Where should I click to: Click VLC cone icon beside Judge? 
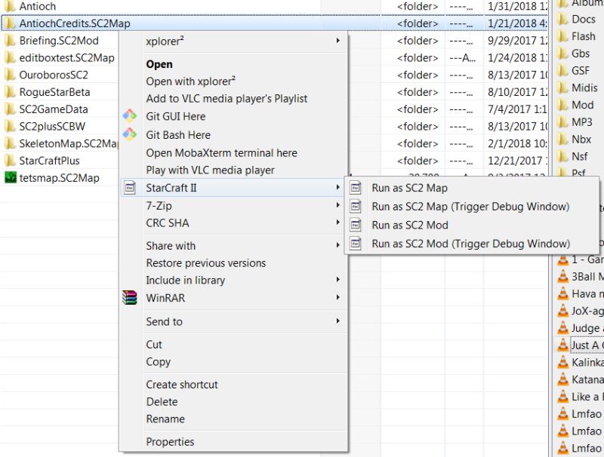[x=563, y=328]
